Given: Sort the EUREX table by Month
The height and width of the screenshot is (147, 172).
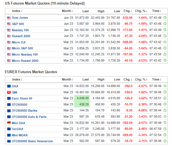Looking at the screenshot, I should (x=67, y=79).
